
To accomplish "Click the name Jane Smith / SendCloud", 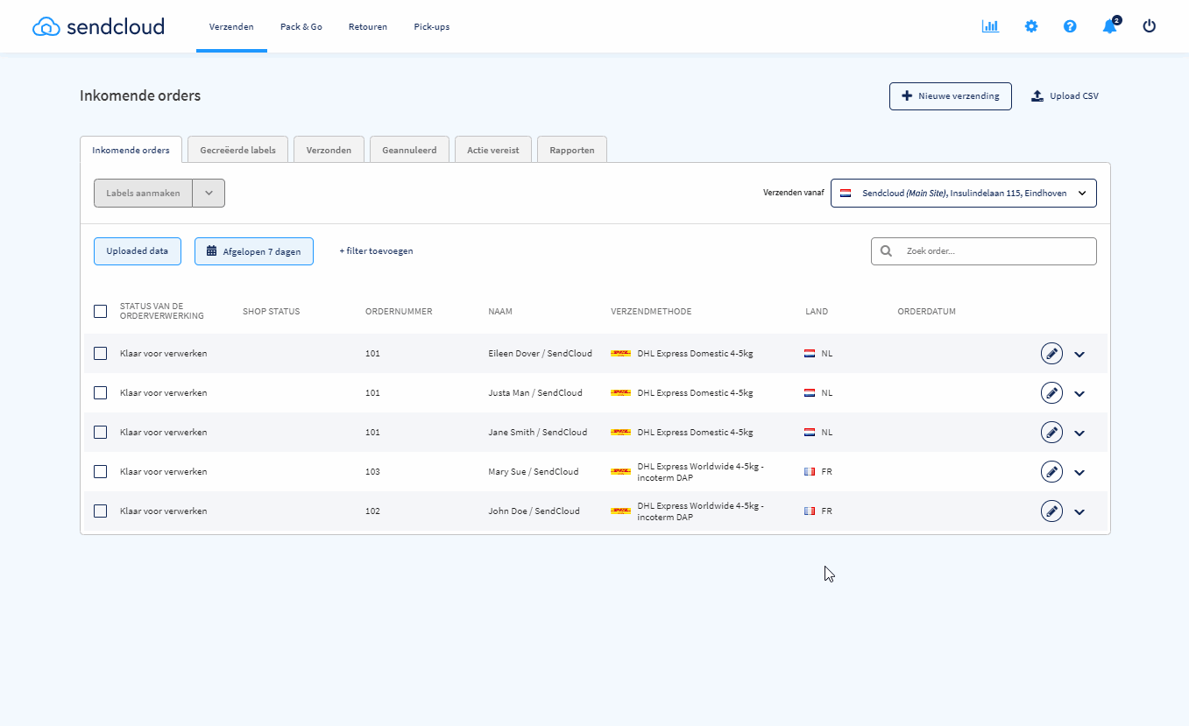I will click(x=538, y=433).
